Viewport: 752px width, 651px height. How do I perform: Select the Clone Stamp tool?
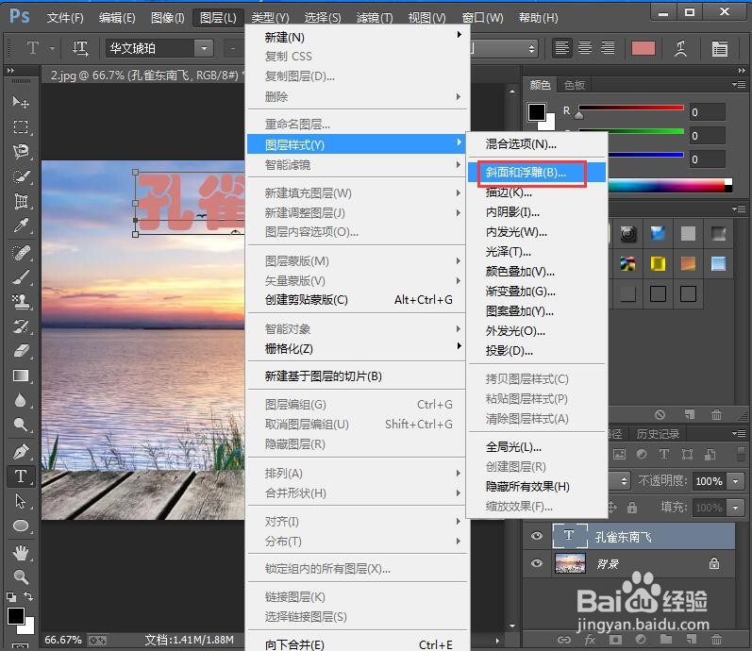coord(20,301)
